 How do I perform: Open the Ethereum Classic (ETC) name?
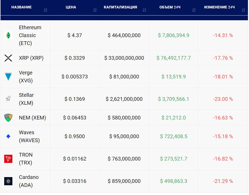pos(30,35)
